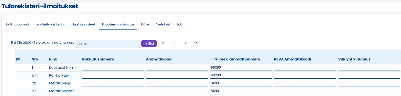The height and width of the screenshot is (96, 401).
Task: Click the Etsi search button
Action: pos(149,44)
